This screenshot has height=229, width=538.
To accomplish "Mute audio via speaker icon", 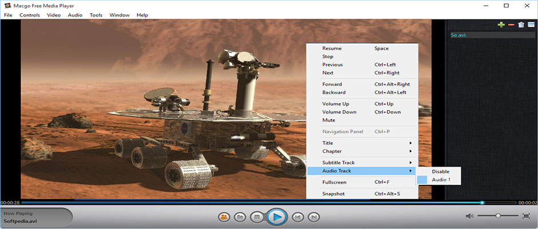I will click(469, 216).
